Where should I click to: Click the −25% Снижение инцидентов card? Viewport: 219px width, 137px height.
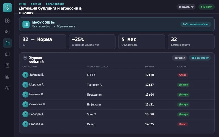click(x=92, y=42)
